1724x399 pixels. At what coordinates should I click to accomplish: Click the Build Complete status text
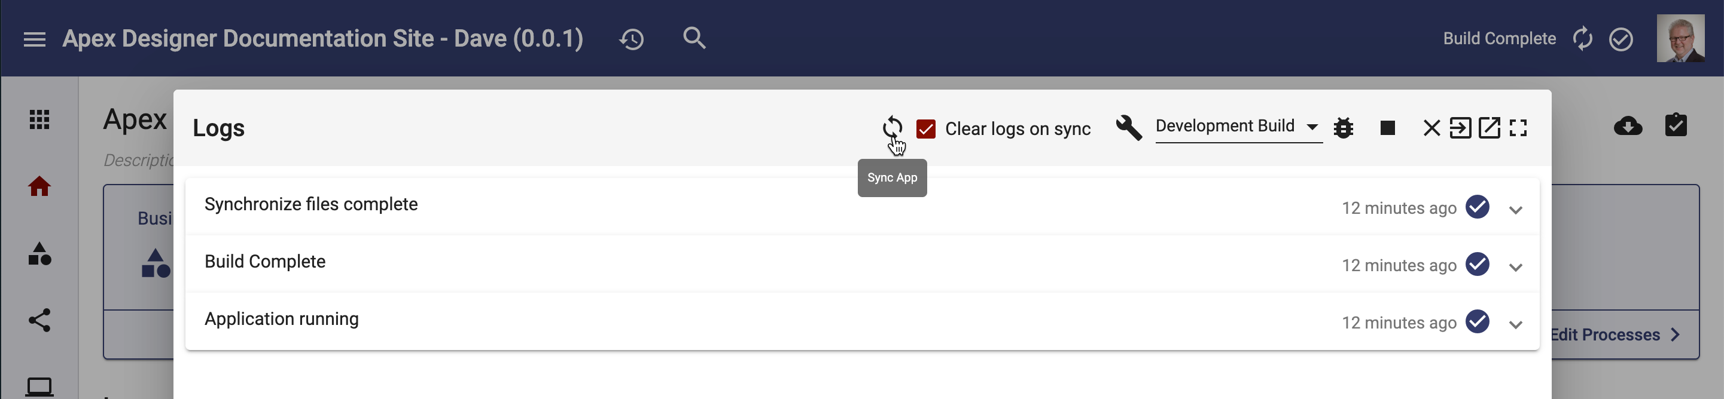point(1499,39)
